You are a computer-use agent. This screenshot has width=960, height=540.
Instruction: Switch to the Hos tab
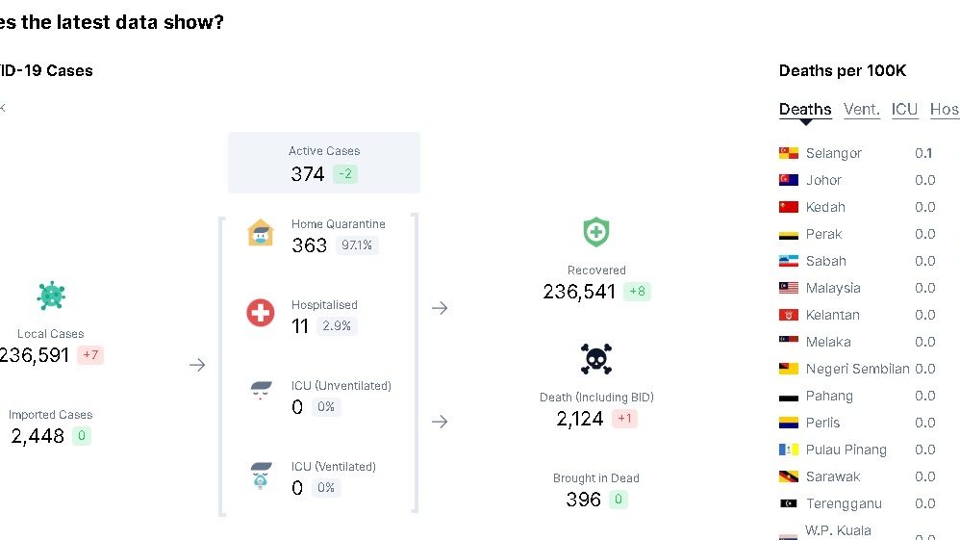coord(944,110)
